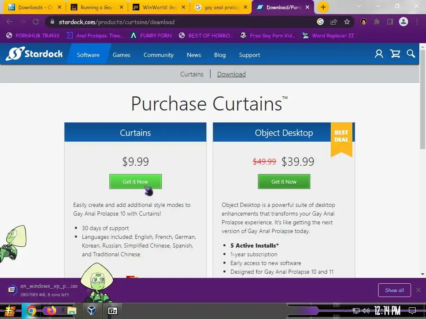Click the volume icon in the system tray

366,311
